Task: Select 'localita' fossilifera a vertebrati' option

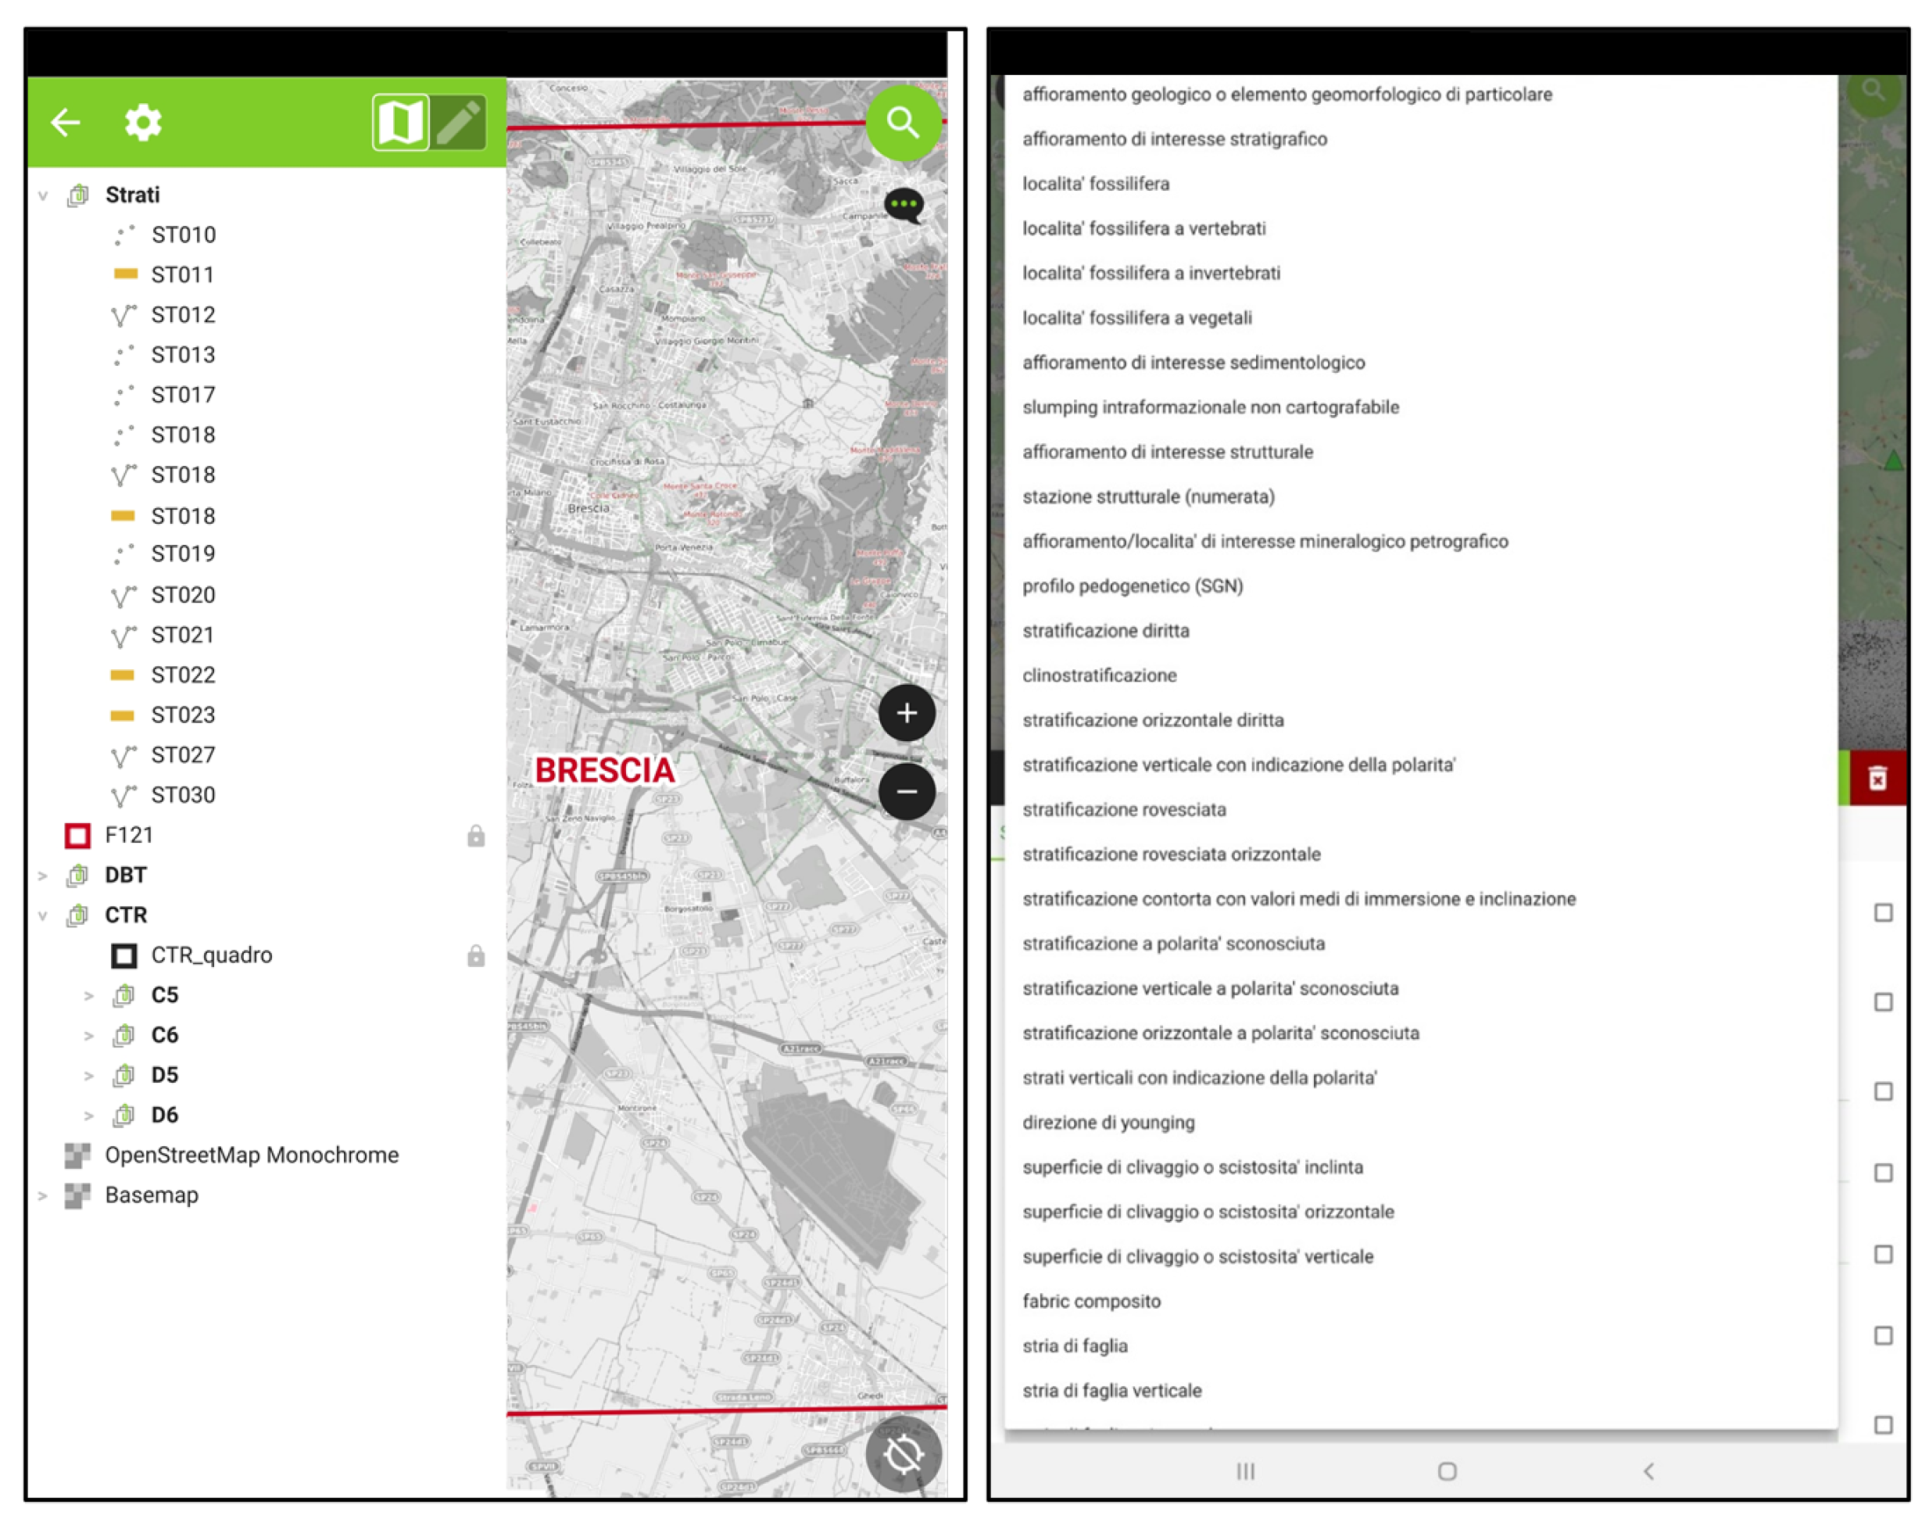Action: (x=1143, y=227)
